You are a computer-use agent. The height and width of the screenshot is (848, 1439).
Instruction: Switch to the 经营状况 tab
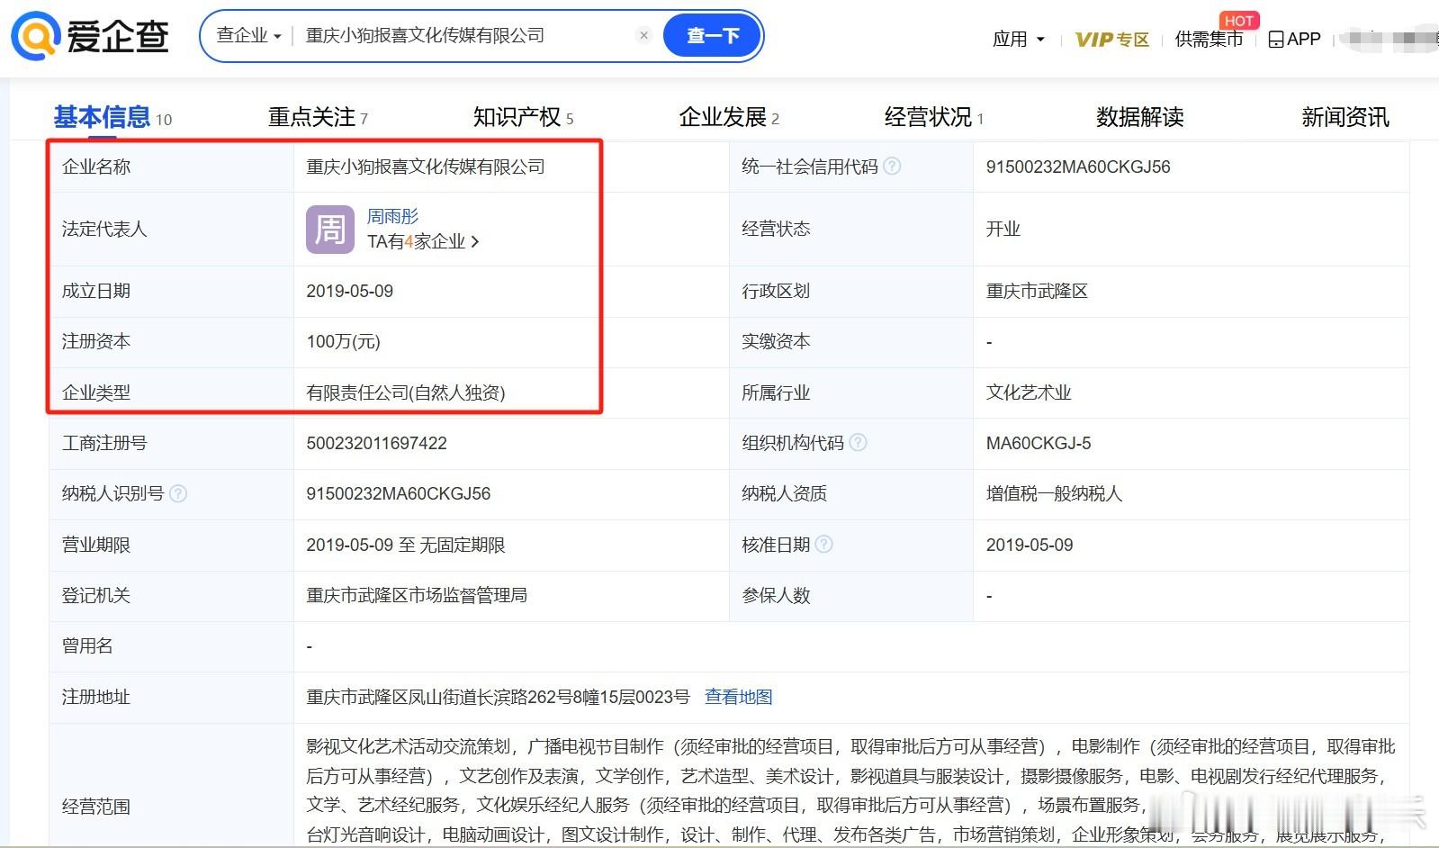tap(934, 117)
